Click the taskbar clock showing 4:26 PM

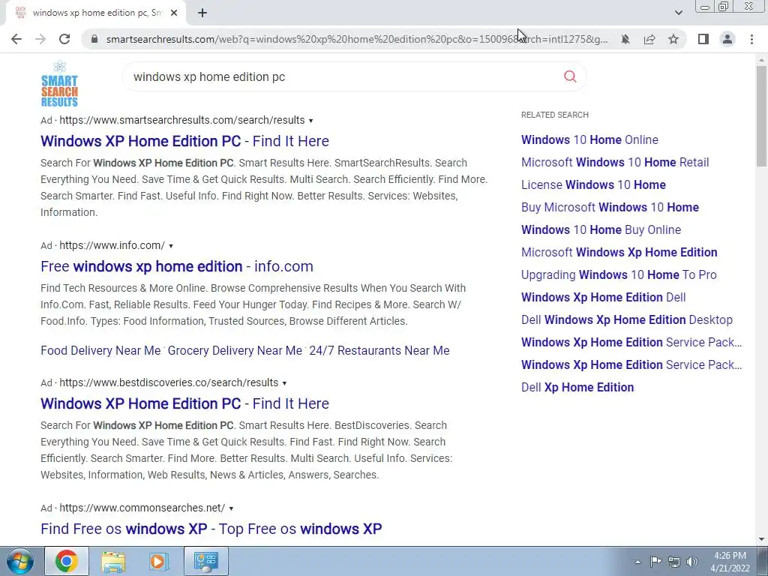pos(730,562)
